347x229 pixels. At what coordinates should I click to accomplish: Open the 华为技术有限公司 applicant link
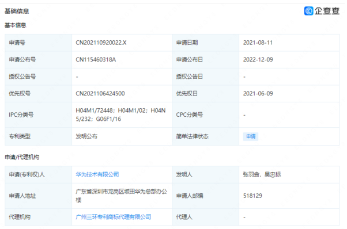point(97,175)
